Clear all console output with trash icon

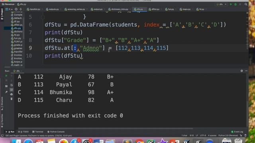point(12,99)
